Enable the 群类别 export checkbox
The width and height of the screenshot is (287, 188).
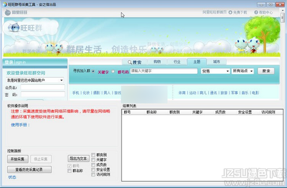pos(93,155)
